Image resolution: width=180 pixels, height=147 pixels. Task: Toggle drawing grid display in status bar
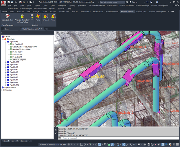(x=68, y=144)
